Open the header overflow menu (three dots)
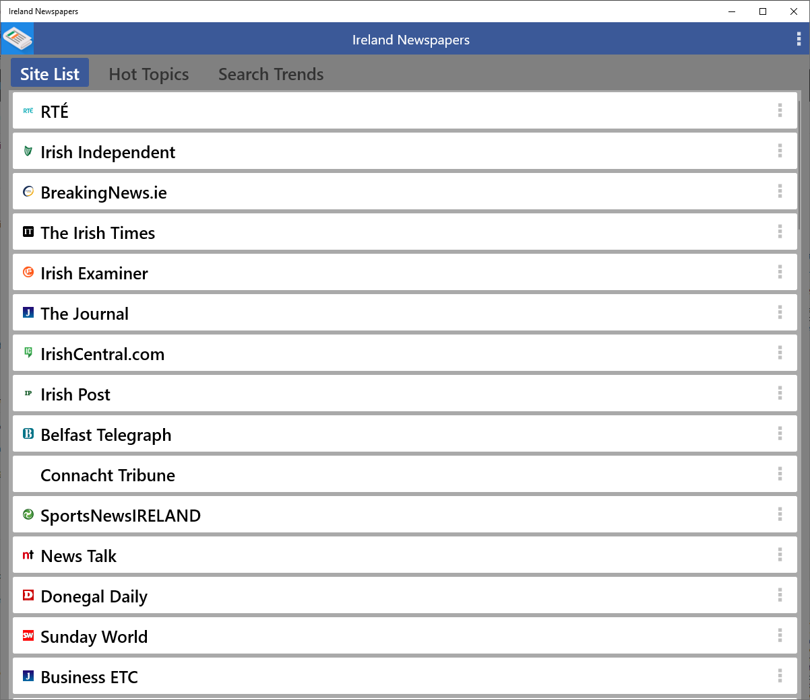Screen dimensions: 810x700 tap(799, 39)
